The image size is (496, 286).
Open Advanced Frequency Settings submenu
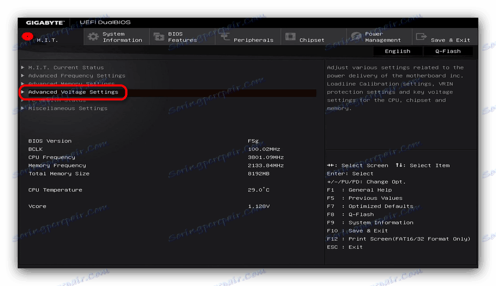pos(77,76)
